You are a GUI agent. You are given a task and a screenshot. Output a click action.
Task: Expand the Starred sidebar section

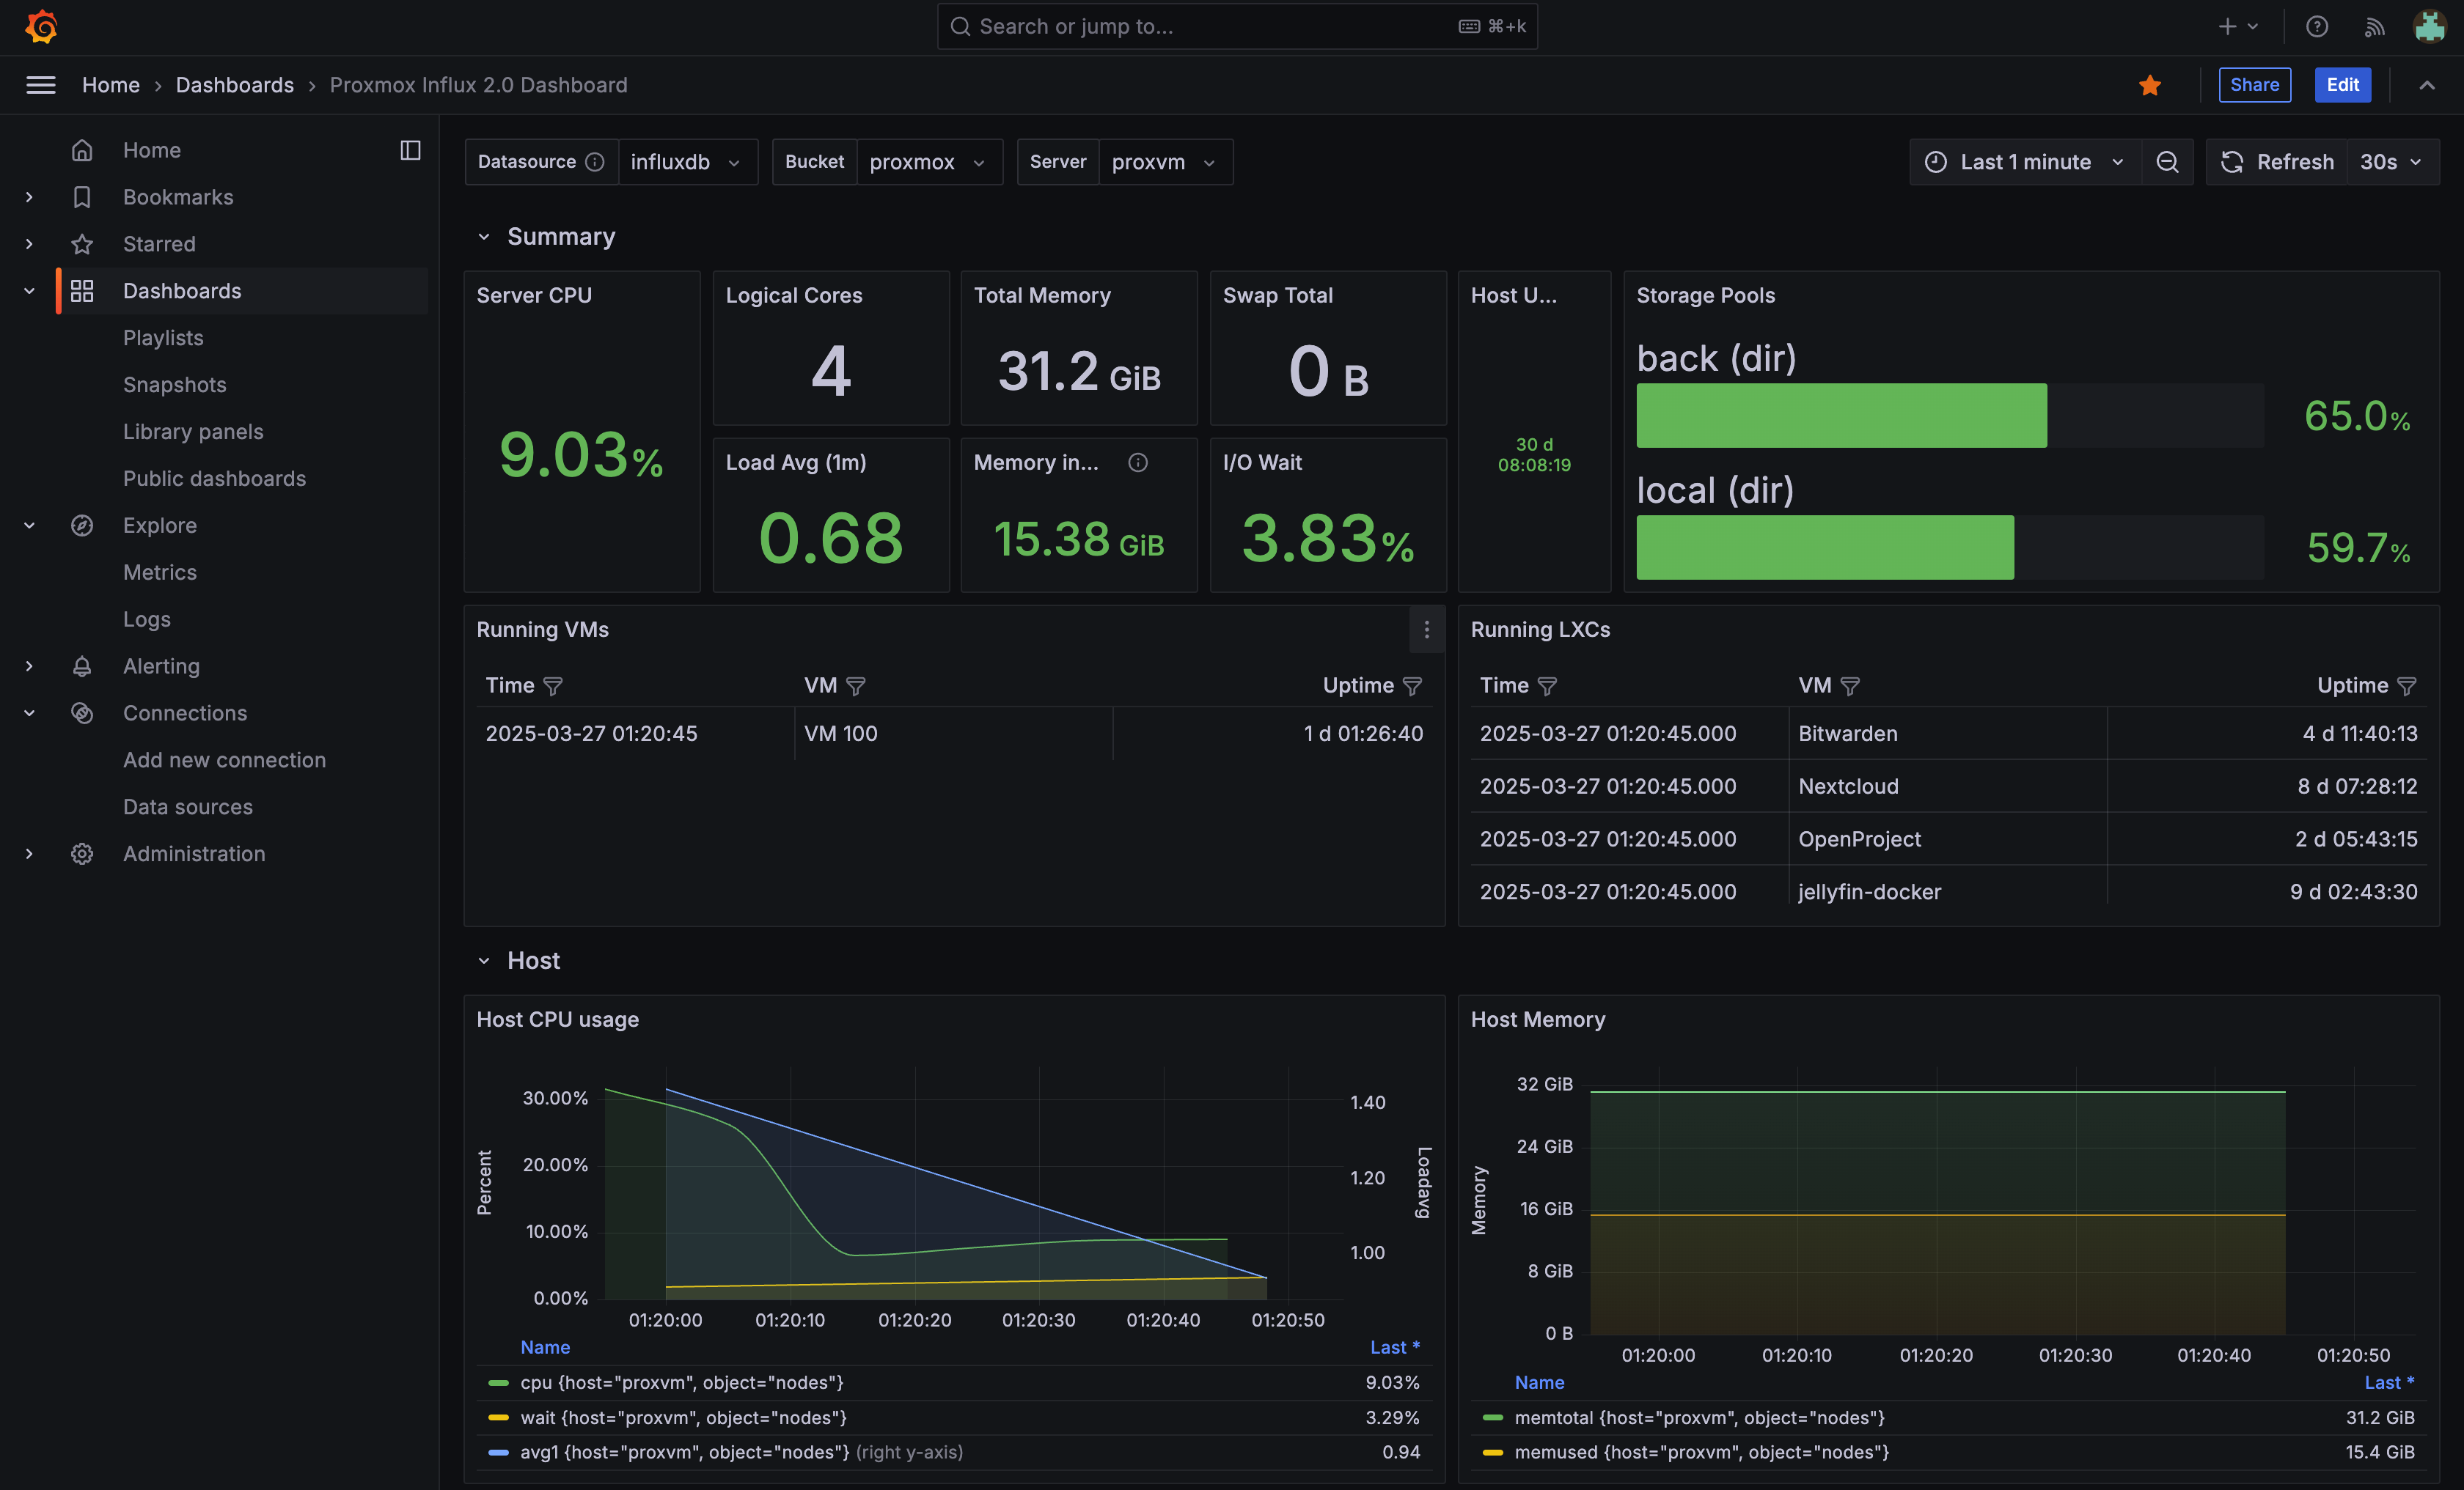point(29,244)
